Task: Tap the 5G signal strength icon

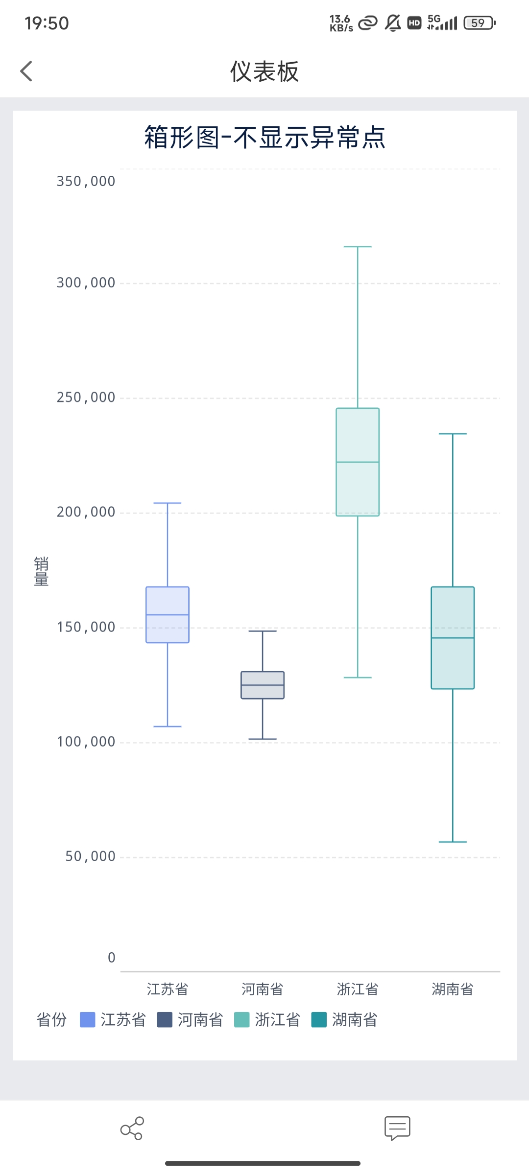Action: 442,23
